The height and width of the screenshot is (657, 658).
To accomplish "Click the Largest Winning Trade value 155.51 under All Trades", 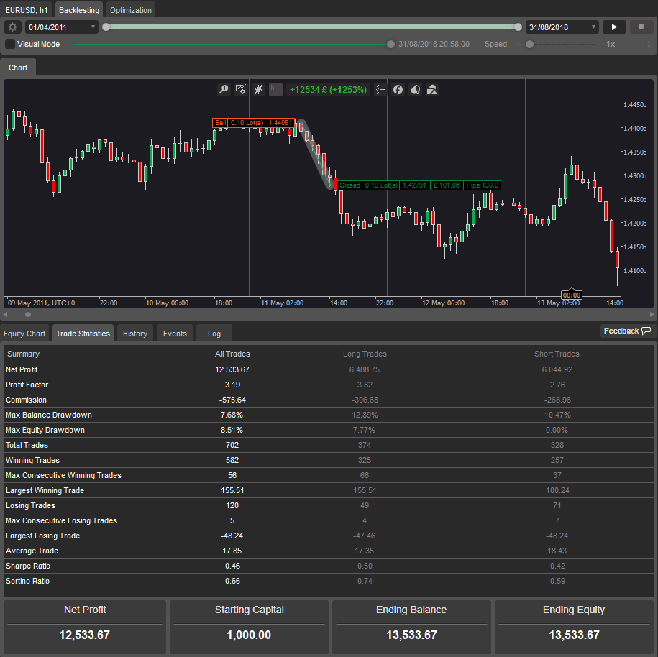I will 232,490.
